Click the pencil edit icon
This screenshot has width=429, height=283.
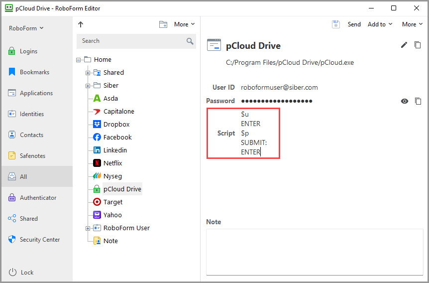[x=404, y=45]
